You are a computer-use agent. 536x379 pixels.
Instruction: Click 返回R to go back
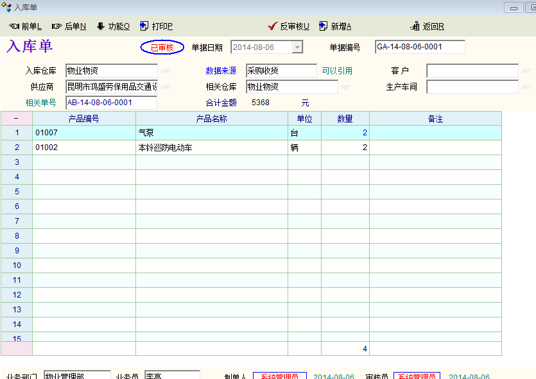427,26
